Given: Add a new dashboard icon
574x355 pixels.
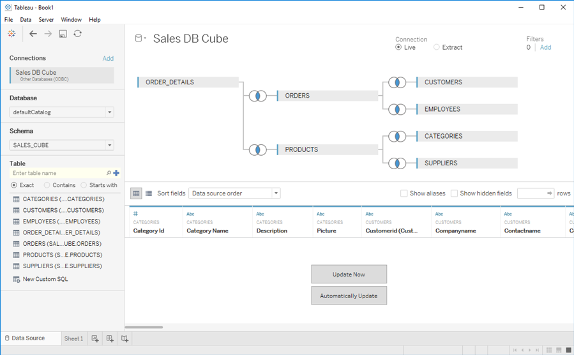Looking at the screenshot, I should point(110,338).
